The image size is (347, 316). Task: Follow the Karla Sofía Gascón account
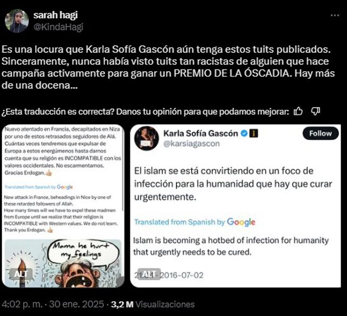321,133
